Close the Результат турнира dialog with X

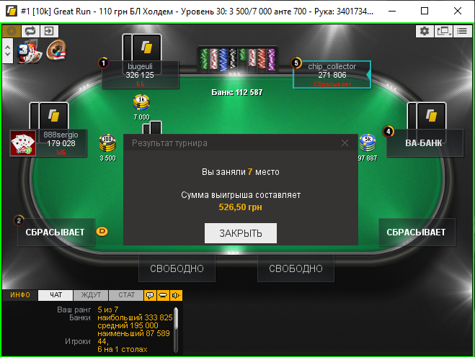click(345, 143)
